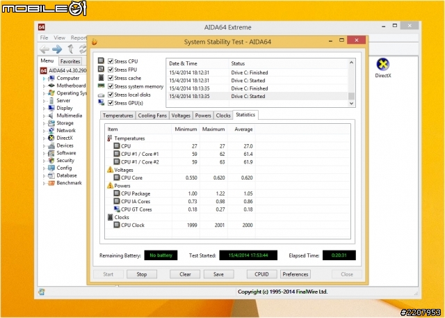Click the Maximum column header in Statistics
This screenshot has height=318, width=445.
click(x=213, y=129)
